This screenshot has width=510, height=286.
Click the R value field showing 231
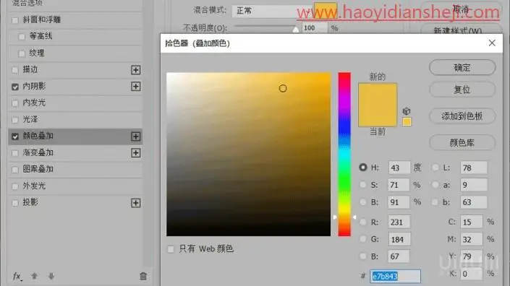point(399,222)
